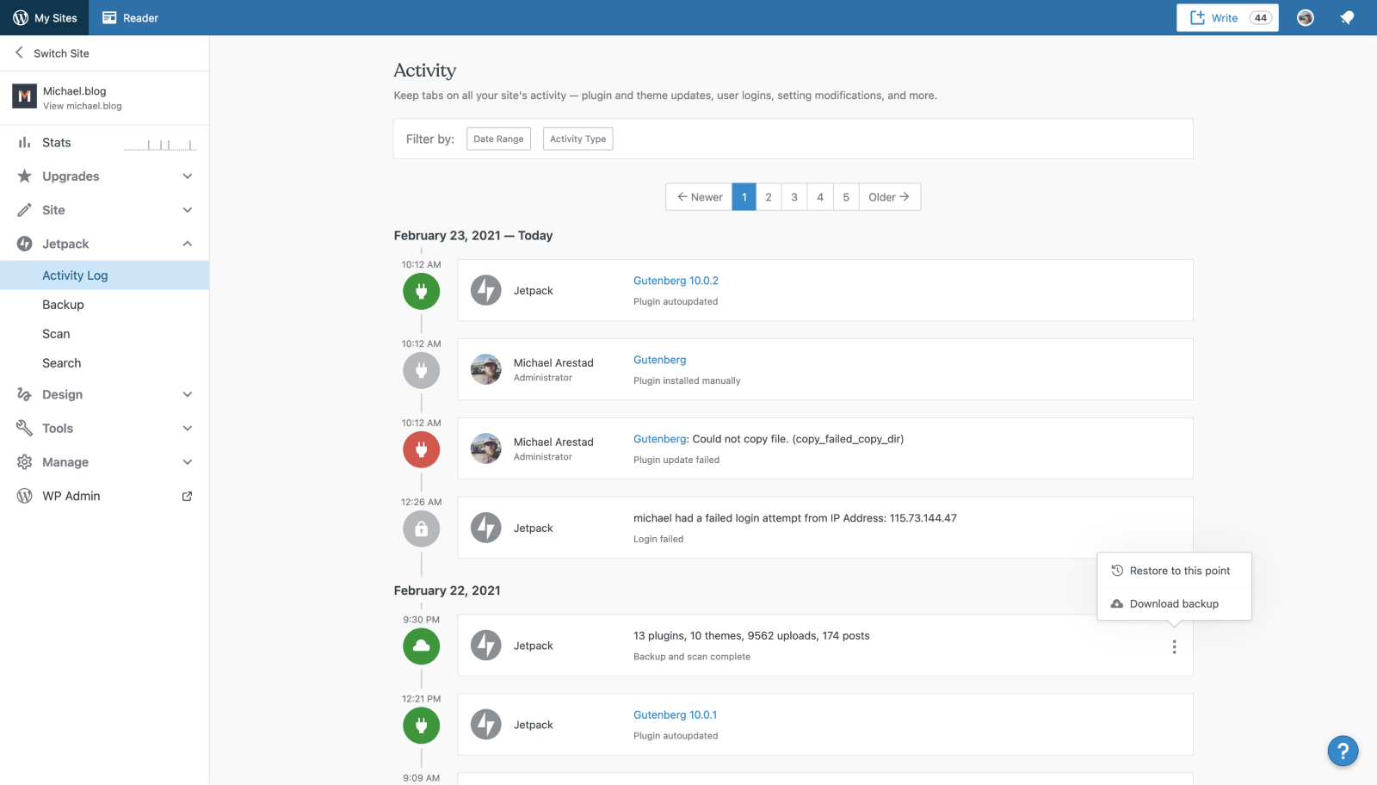Open the help question mark button
Image resolution: width=1377 pixels, height=785 pixels.
tap(1343, 751)
